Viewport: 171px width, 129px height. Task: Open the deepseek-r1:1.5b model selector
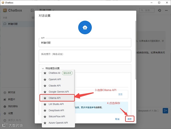coord(148,111)
